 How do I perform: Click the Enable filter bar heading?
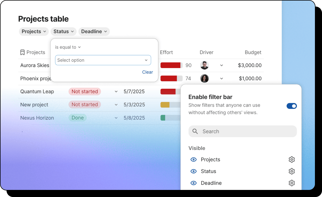click(210, 97)
